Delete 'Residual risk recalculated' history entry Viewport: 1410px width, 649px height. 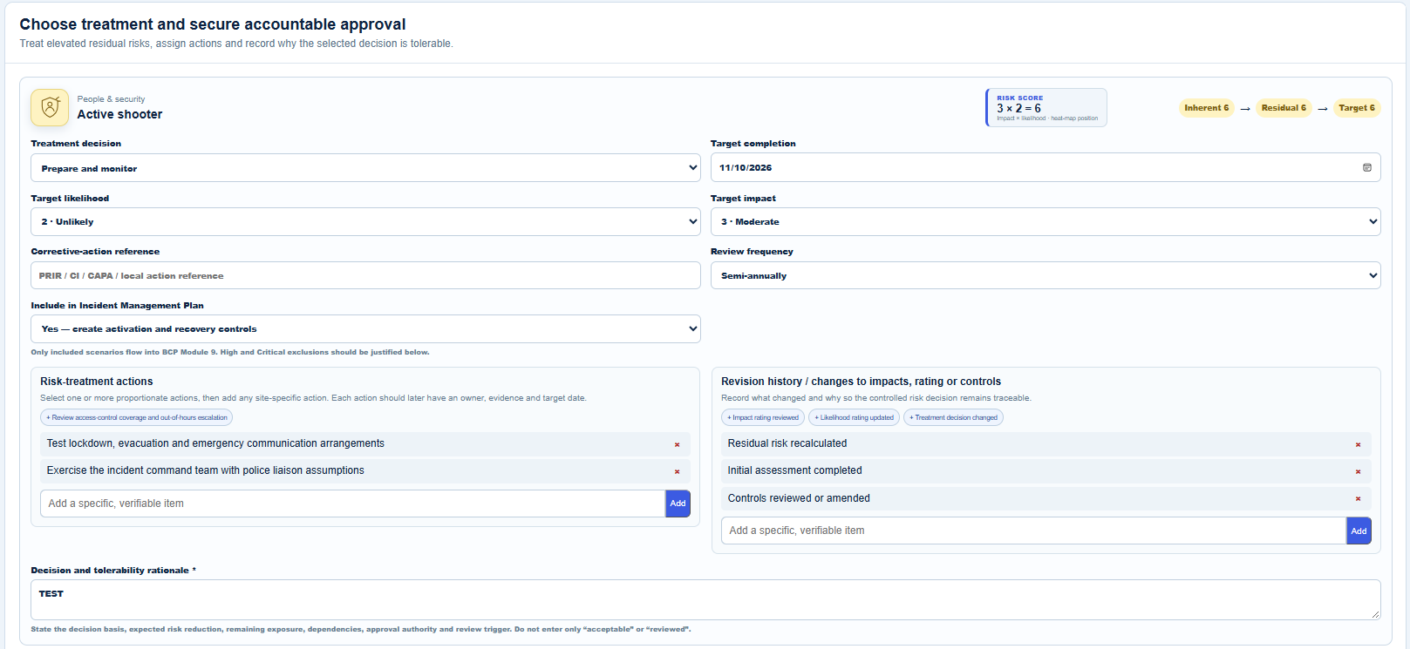(x=1358, y=444)
